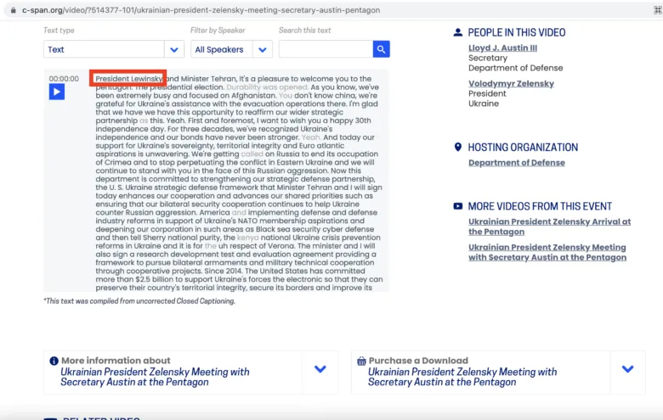Click the person icon next to People in this Video

tap(458, 32)
